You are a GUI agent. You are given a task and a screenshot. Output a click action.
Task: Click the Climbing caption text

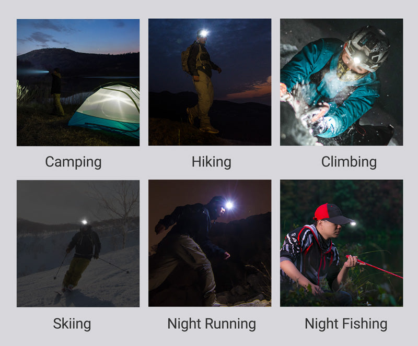coord(349,162)
